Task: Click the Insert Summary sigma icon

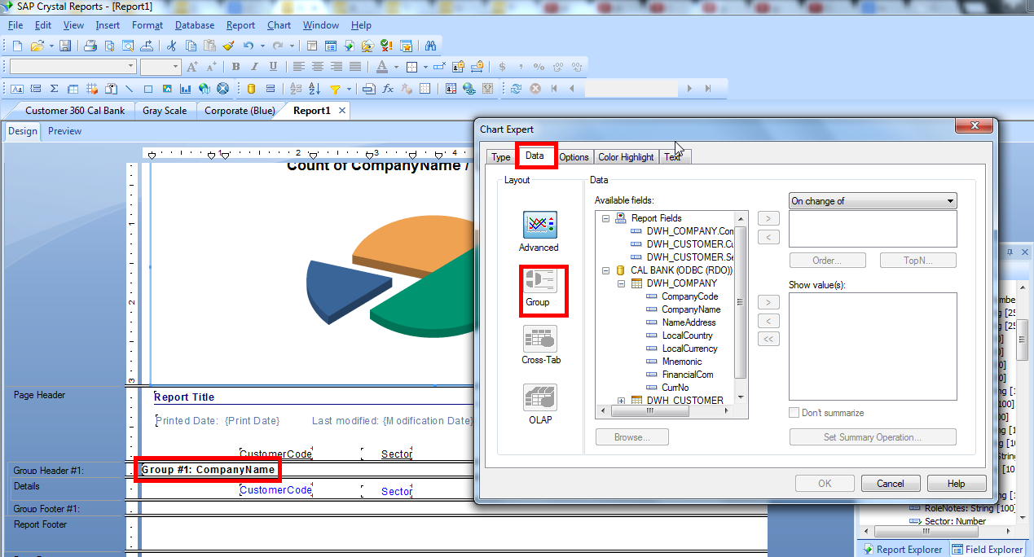Action: [x=55, y=89]
